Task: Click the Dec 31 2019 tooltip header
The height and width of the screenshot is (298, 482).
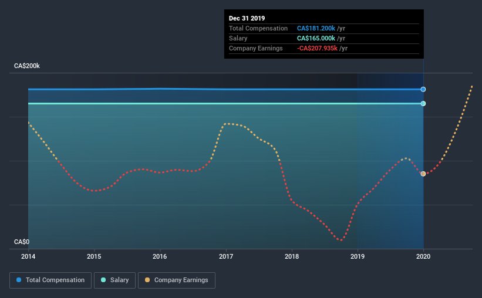Action: tap(247, 18)
